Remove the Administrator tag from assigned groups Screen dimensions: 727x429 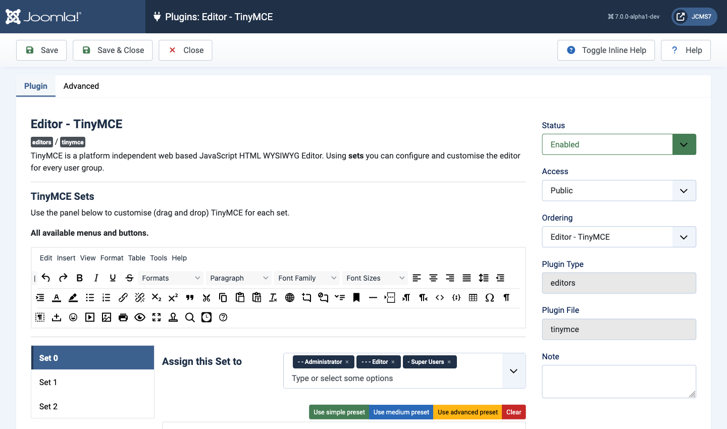(347, 362)
